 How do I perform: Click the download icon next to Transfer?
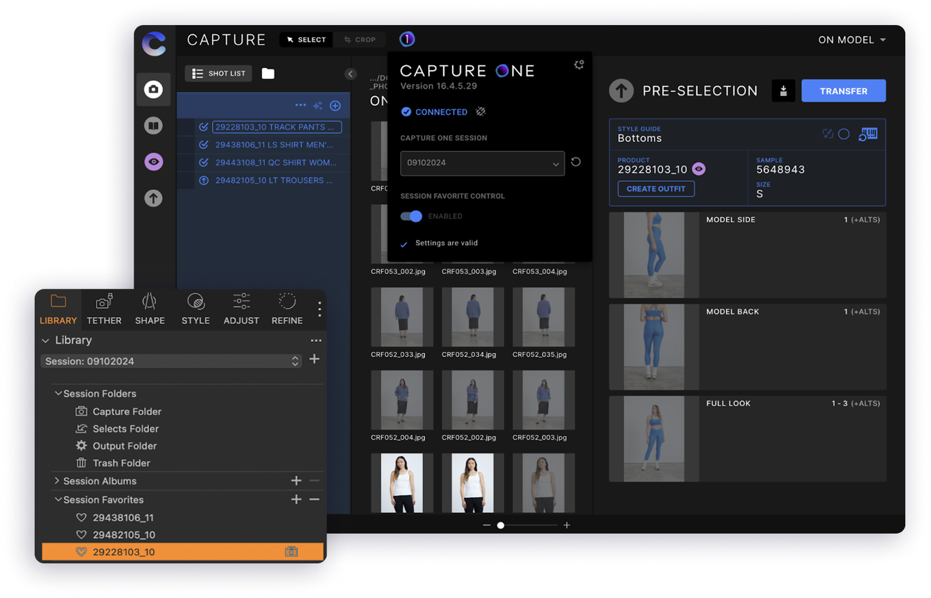[x=783, y=91]
